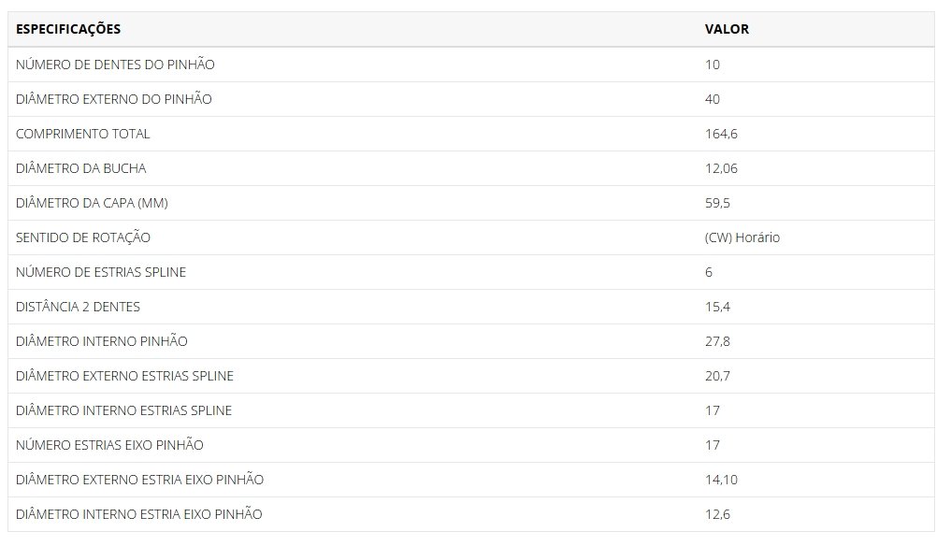951x546 pixels.
Task: Select the DIÂMETRO DA CAPA (MM) label
Action: click(x=92, y=203)
